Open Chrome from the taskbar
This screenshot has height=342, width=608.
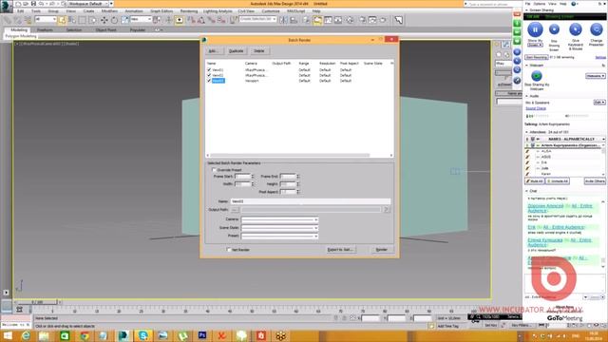pyautogui.click(x=85, y=335)
